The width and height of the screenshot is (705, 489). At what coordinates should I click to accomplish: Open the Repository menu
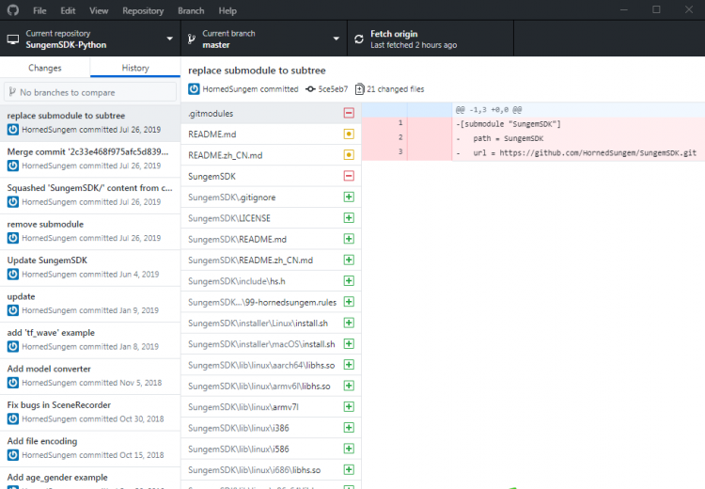click(143, 10)
